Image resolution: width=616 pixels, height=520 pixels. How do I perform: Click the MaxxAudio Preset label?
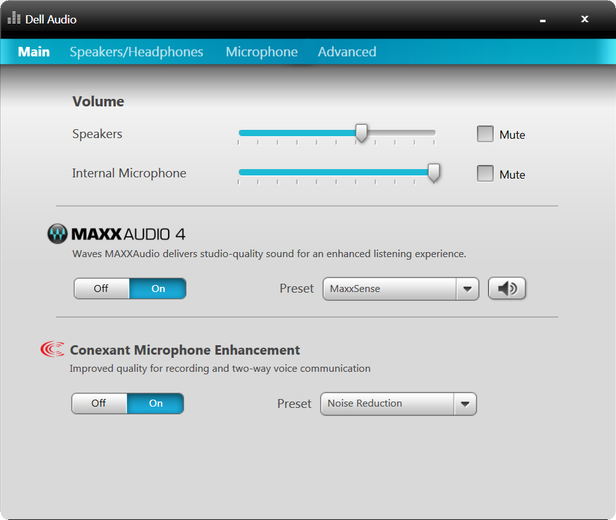point(297,289)
